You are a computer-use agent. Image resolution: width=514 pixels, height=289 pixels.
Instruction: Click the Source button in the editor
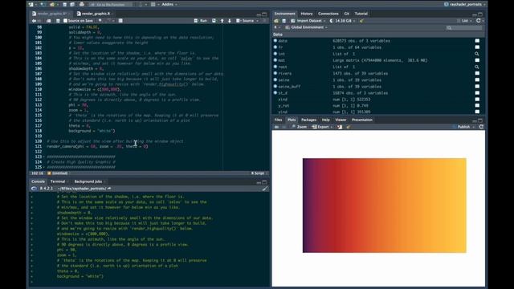[x=246, y=21]
